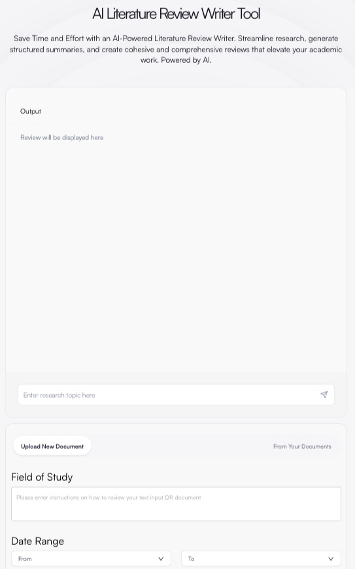Click the 'Review will be displayed here' placeholder

pos(61,137)
